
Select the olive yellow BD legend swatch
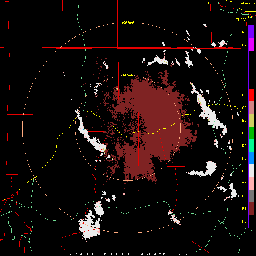pyautogui.click(x=251, y=121)
